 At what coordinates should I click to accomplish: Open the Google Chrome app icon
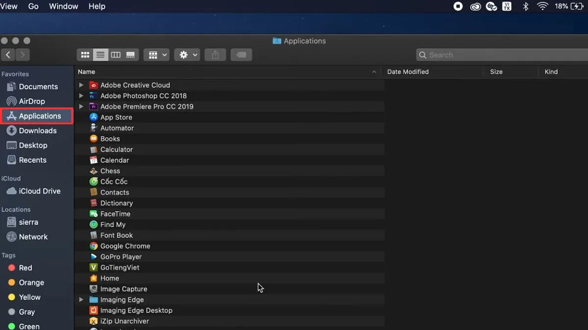pos(94,246)
